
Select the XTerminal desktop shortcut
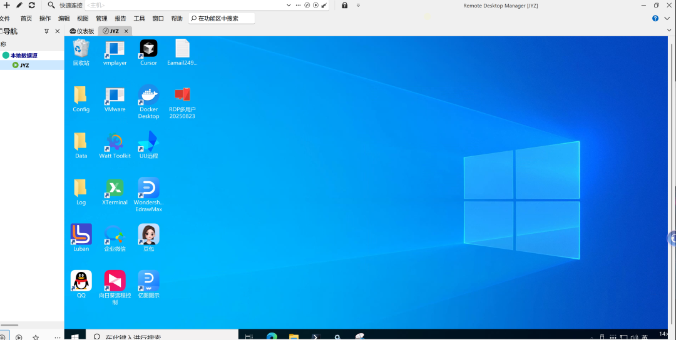click(x=115, y=192)
